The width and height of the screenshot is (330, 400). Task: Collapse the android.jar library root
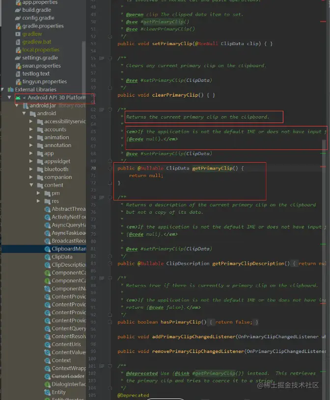17,105
